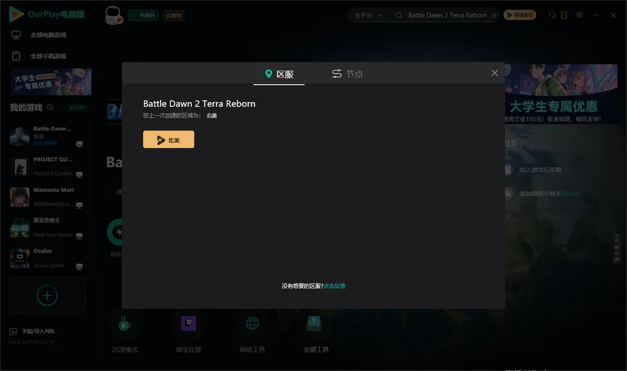Viewport: 627px width, 371px height.
Task: Click PC icon beside Oculus Quest entry
Action: pos(79,266)
